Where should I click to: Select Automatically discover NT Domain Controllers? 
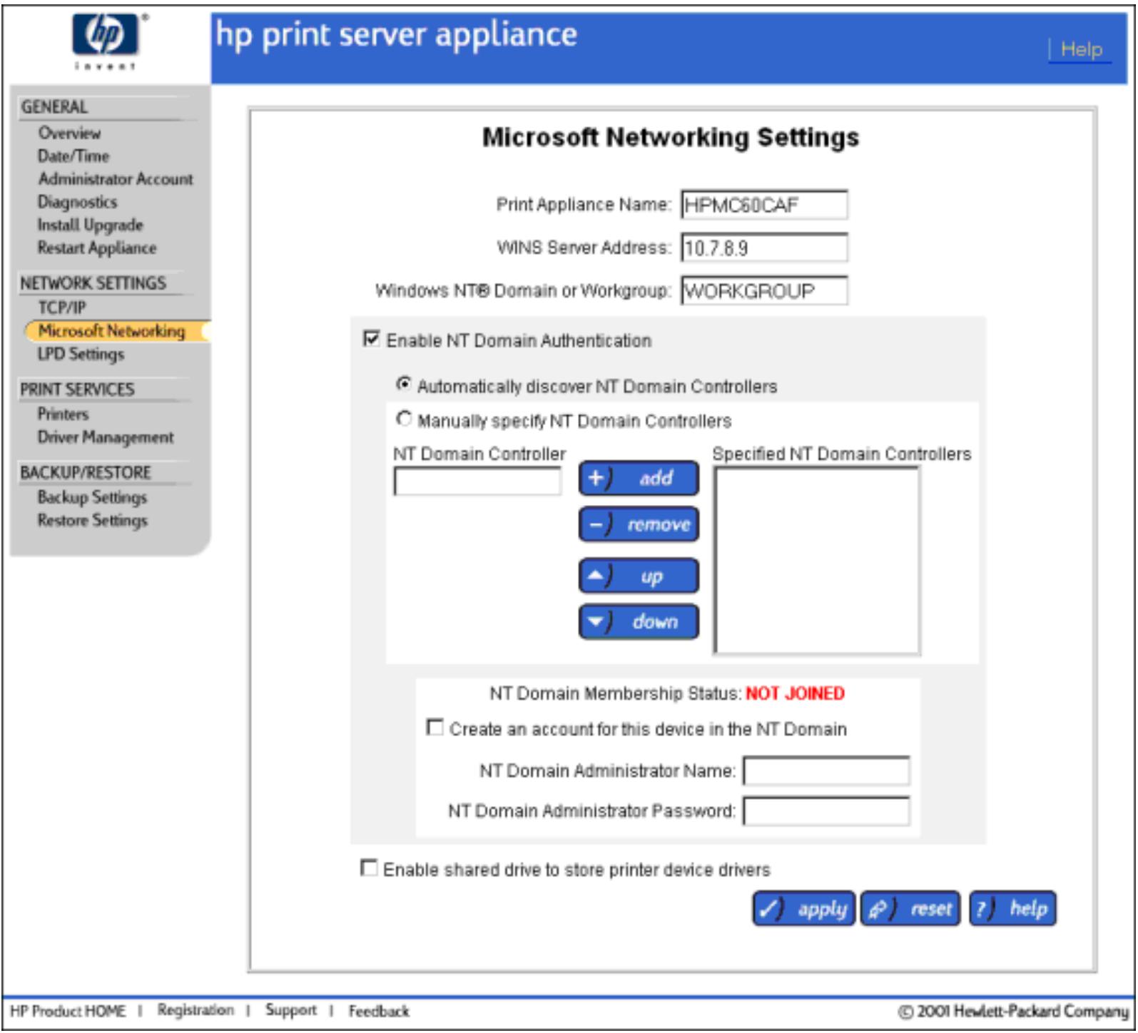pyautogui.click(x=404, y=384)
